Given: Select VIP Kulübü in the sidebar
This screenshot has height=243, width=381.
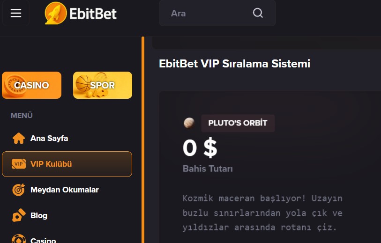Looking at the screenshot, I should [51, 164].
